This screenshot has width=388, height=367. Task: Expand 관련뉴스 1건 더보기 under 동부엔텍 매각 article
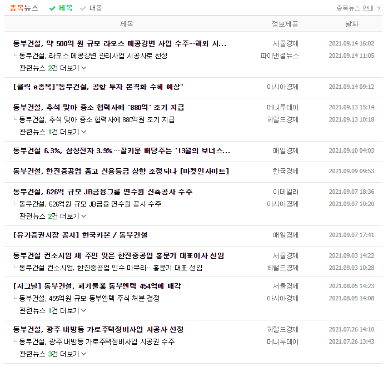pyautogui.click(x=53, y=310)
